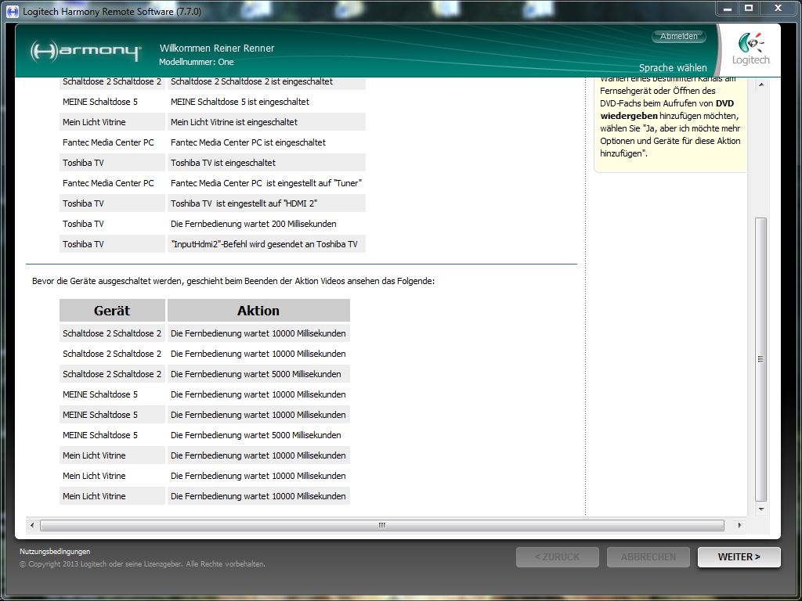Click the horizontal scrollbar left arrow
The width and height of the screenshot is (802, 601).
(32, 525)
